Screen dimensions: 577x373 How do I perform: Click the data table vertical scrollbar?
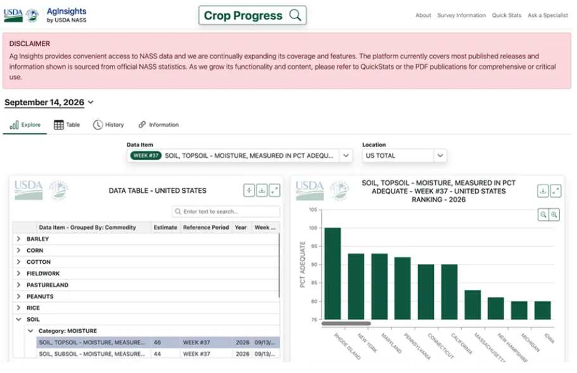[279, 265]
